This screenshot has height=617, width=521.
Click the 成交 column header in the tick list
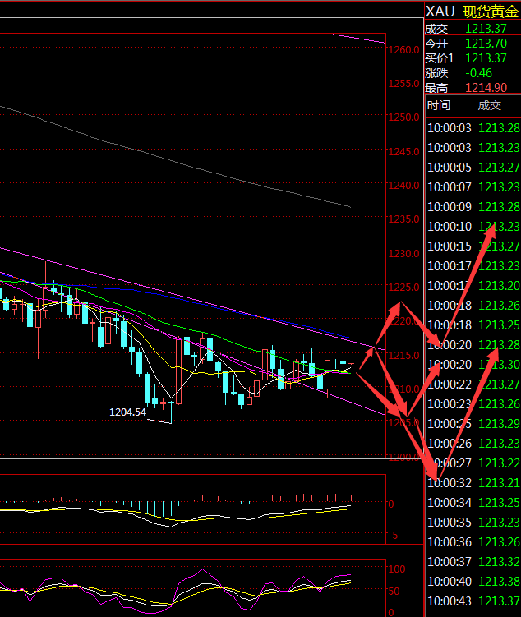(490, 105)
